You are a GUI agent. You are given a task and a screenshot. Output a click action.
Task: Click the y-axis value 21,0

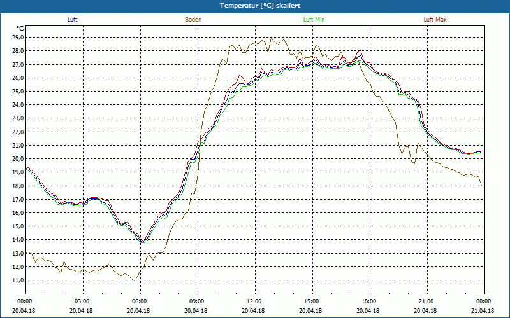18,146
